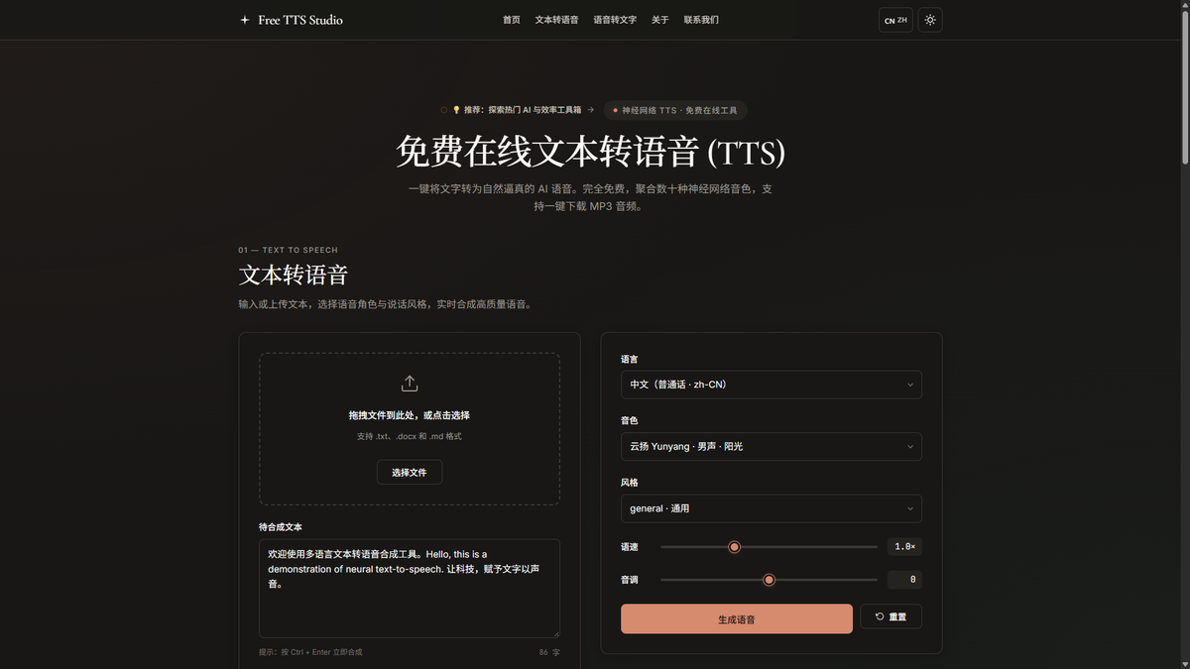
Task: Click the reset arrow icon in 重置 button
Action: [880, 616]
